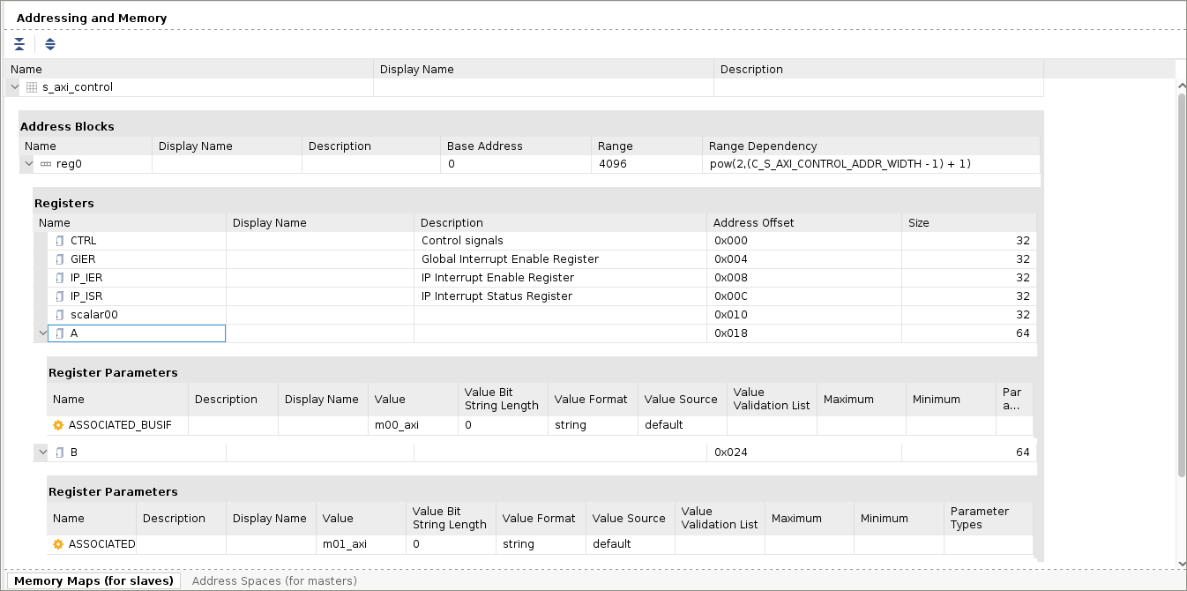Click the m00_axi value cell
The image size is (1187, 591).
414,425
